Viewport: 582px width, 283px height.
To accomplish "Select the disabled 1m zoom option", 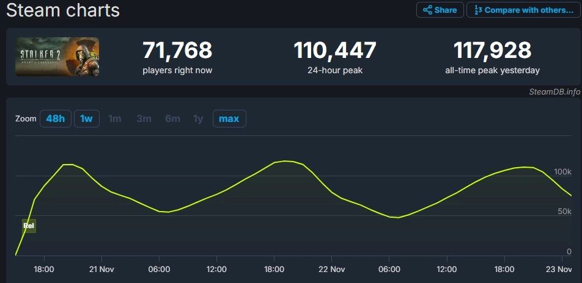I will coord(115,119).
